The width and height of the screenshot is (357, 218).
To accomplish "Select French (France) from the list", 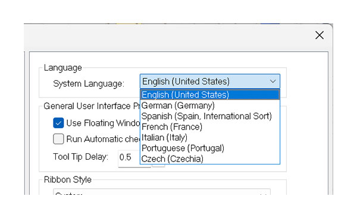I will pos(209,127).
